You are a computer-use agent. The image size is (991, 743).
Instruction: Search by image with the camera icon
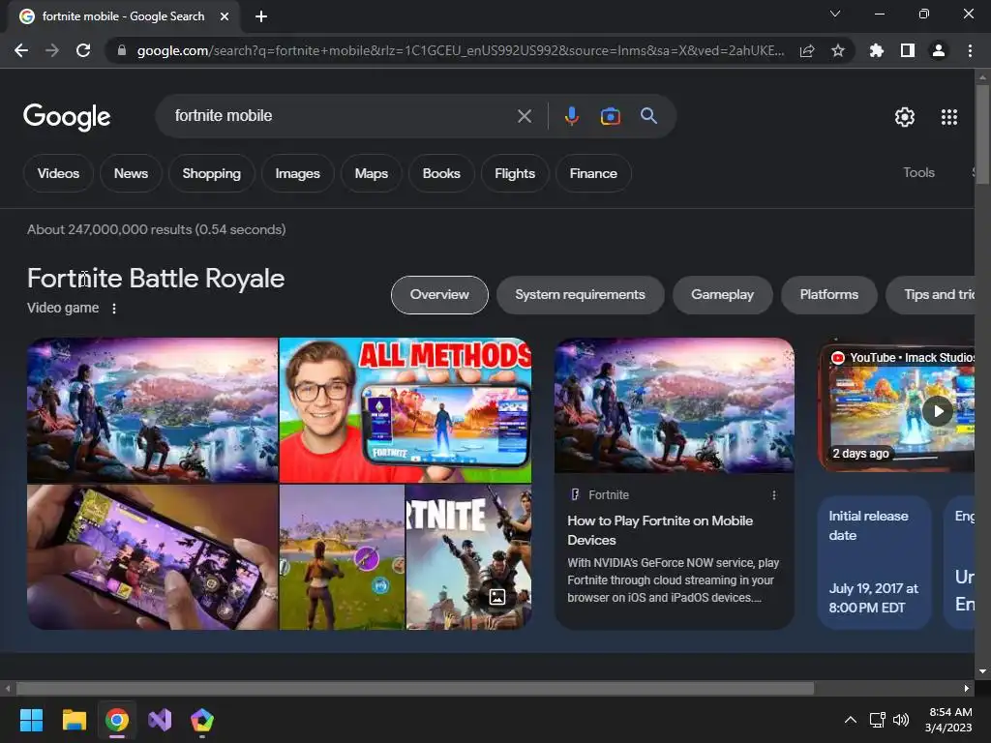(610, 116)
